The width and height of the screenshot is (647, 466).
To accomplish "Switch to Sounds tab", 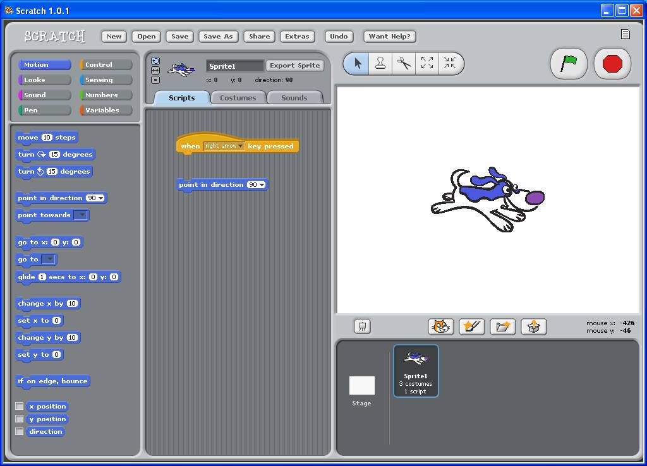I will 294,98.
